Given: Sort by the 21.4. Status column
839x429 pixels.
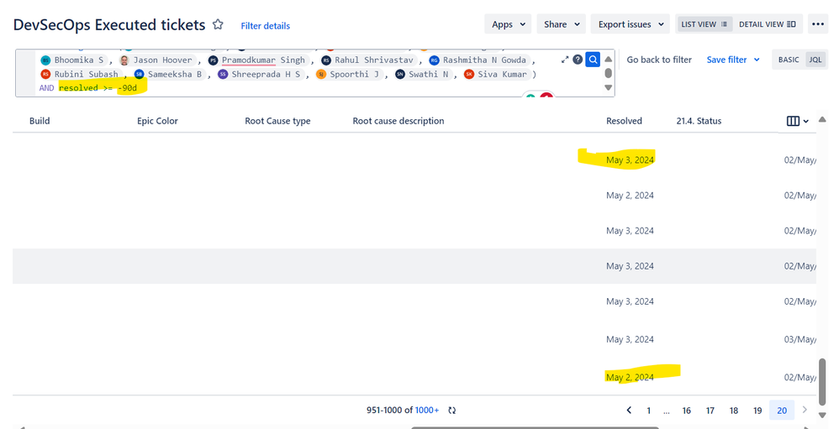Looking at the screenshot, I should [x=699, y=121].
